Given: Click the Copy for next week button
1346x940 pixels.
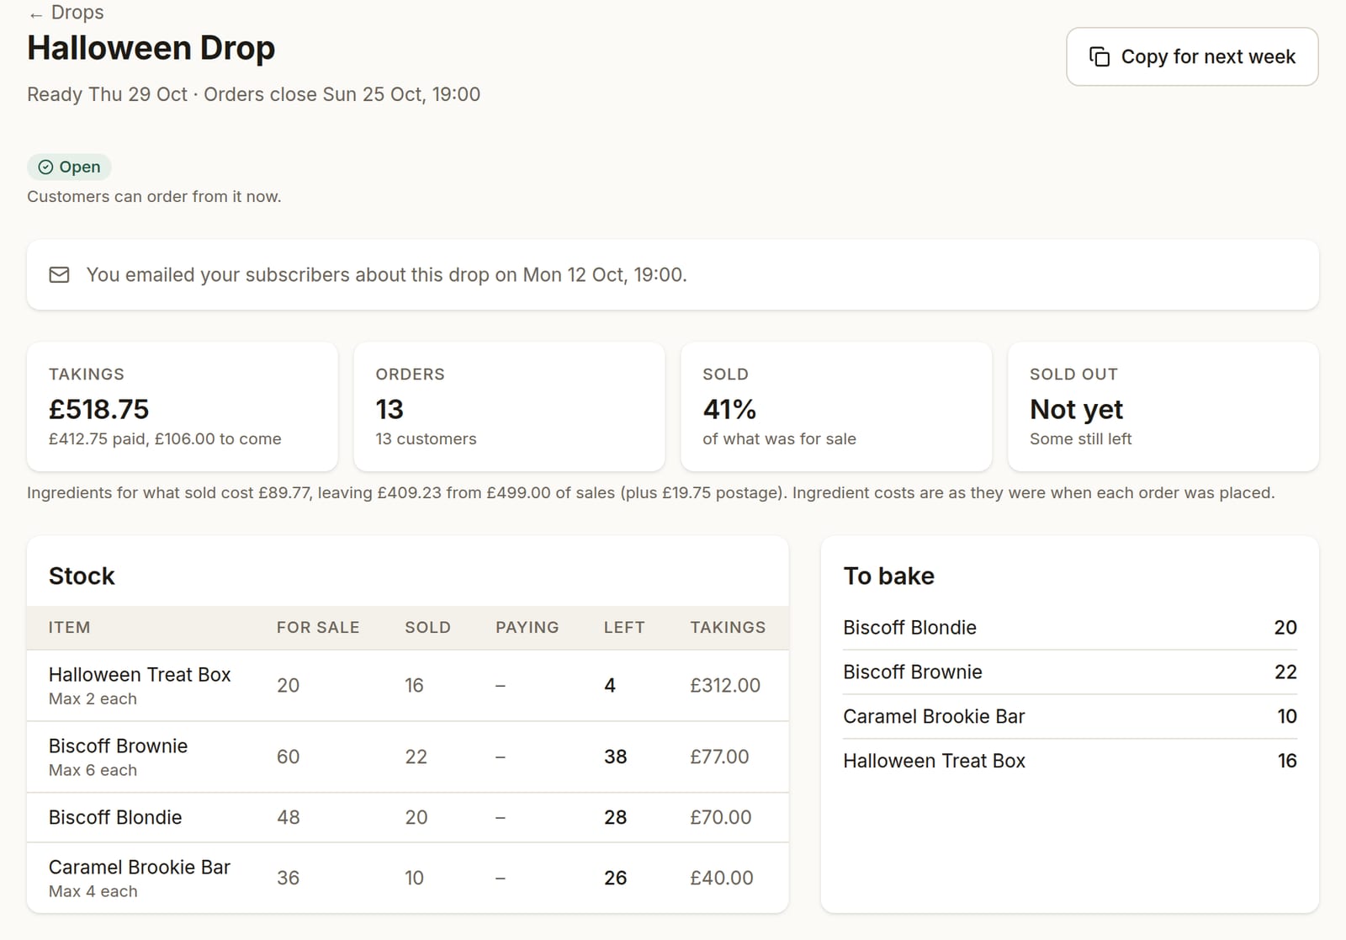Looking at the screenshot, I should [x=1192, y=56].
